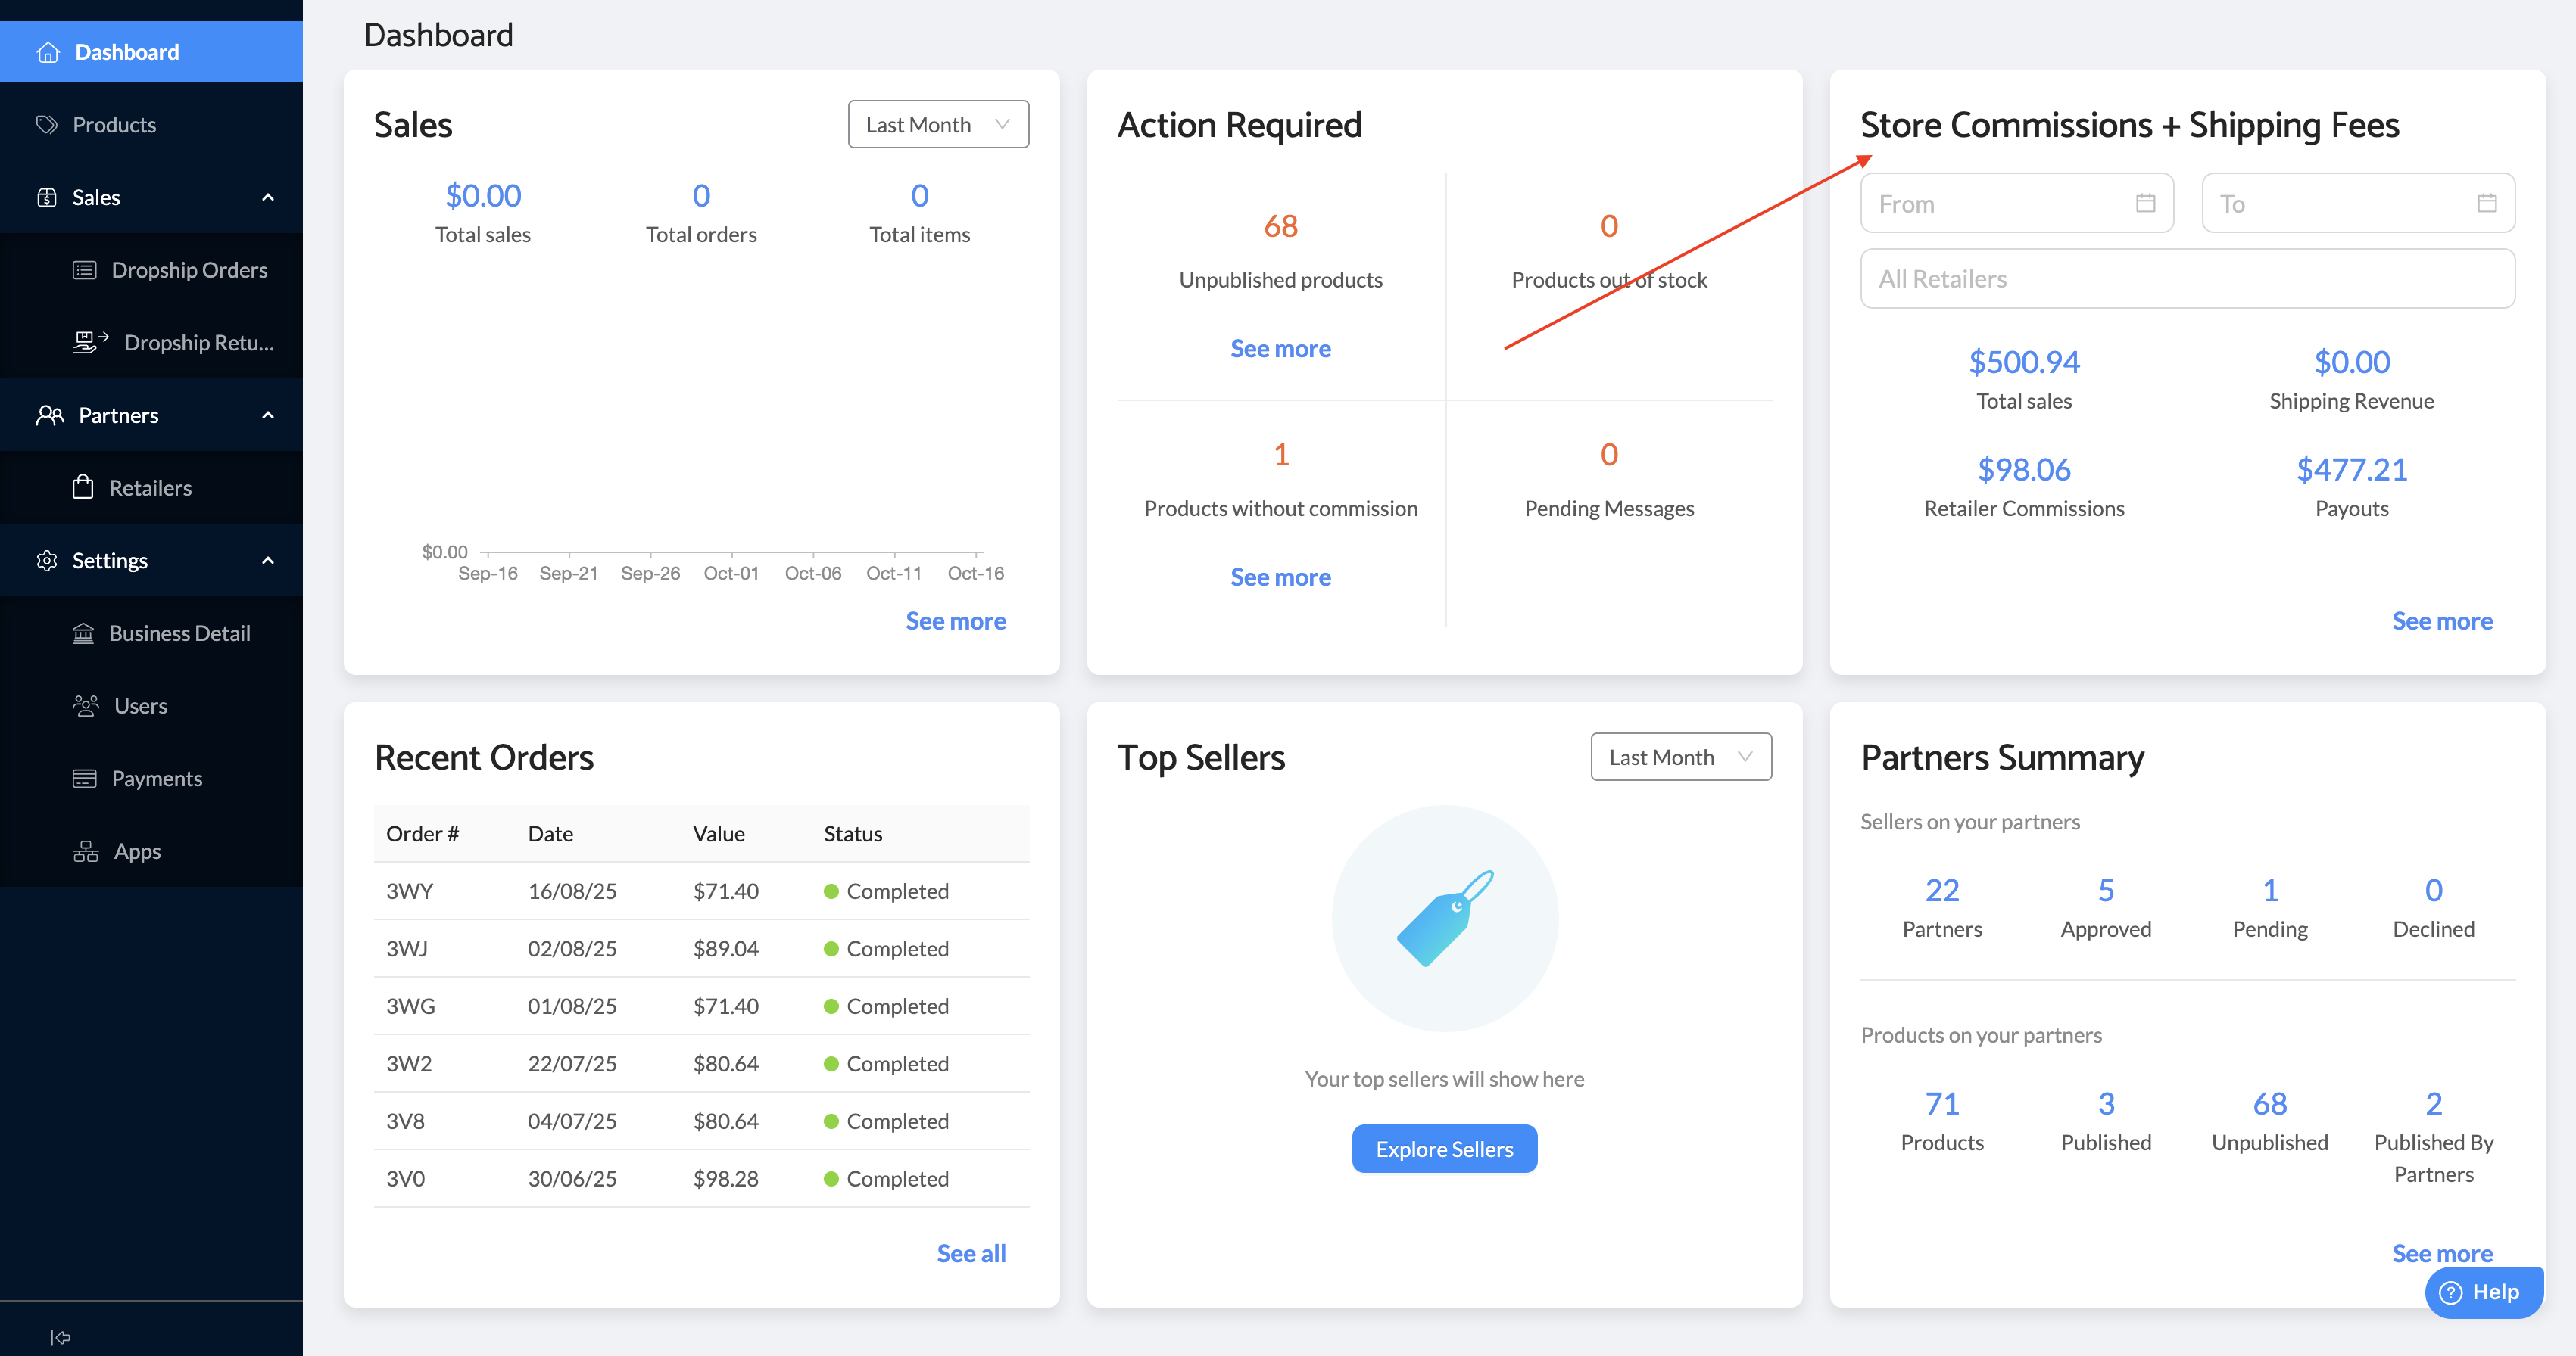The width and height of the screenshot is (2576, 1356).
Task: Collapse the Settings sidebar section
Action: point(267,561)
